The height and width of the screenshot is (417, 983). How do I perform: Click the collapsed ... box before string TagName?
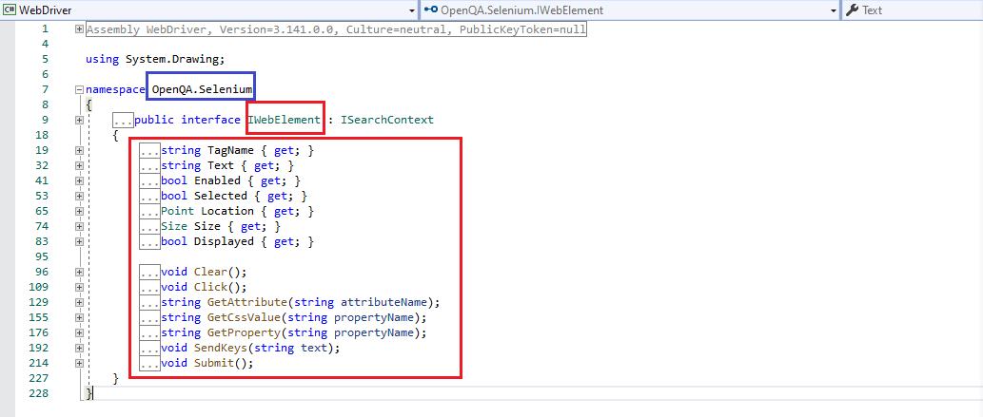click(149, 150)
